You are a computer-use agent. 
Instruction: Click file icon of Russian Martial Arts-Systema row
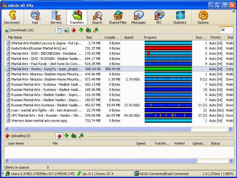pyautogui.click(x=8, y=105)
